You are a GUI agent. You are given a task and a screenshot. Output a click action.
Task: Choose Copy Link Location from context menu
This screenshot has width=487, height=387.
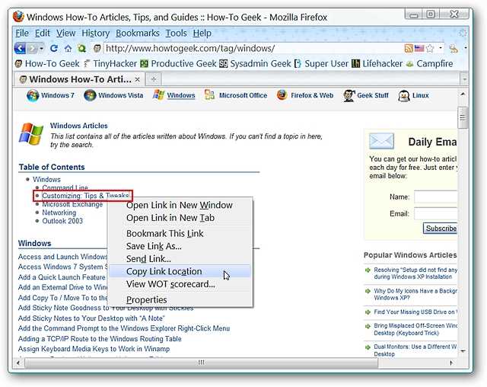(164, 271)
